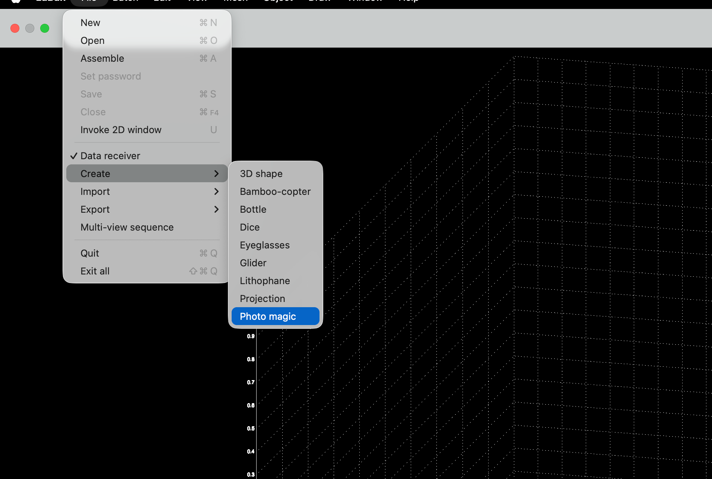
Task: Choose Glider from the submenu
Action: pyautogui.click(x=276, y=263)
